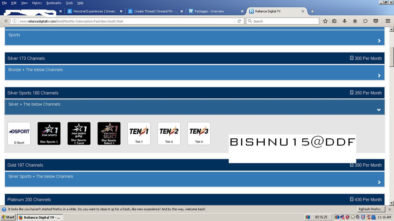Expand Silver Sports + The below Channels
Viewport: 394px width, 221px height.
tap(195, 179)
